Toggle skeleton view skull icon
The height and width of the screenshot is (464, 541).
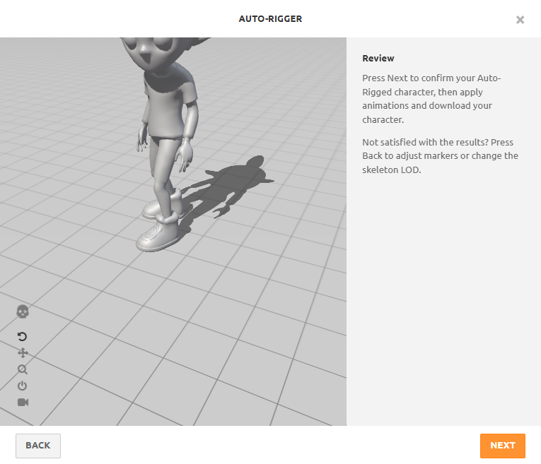[x=23, y=311]
